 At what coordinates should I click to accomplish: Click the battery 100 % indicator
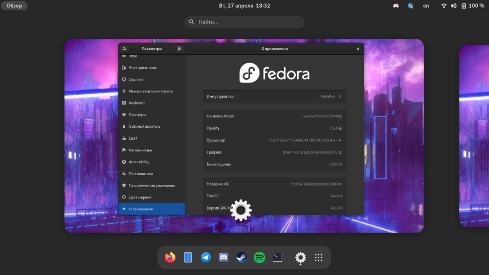473,6
